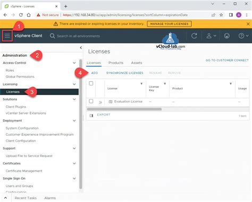
Task: Filter the License Key column
Action: coord(165,84)
